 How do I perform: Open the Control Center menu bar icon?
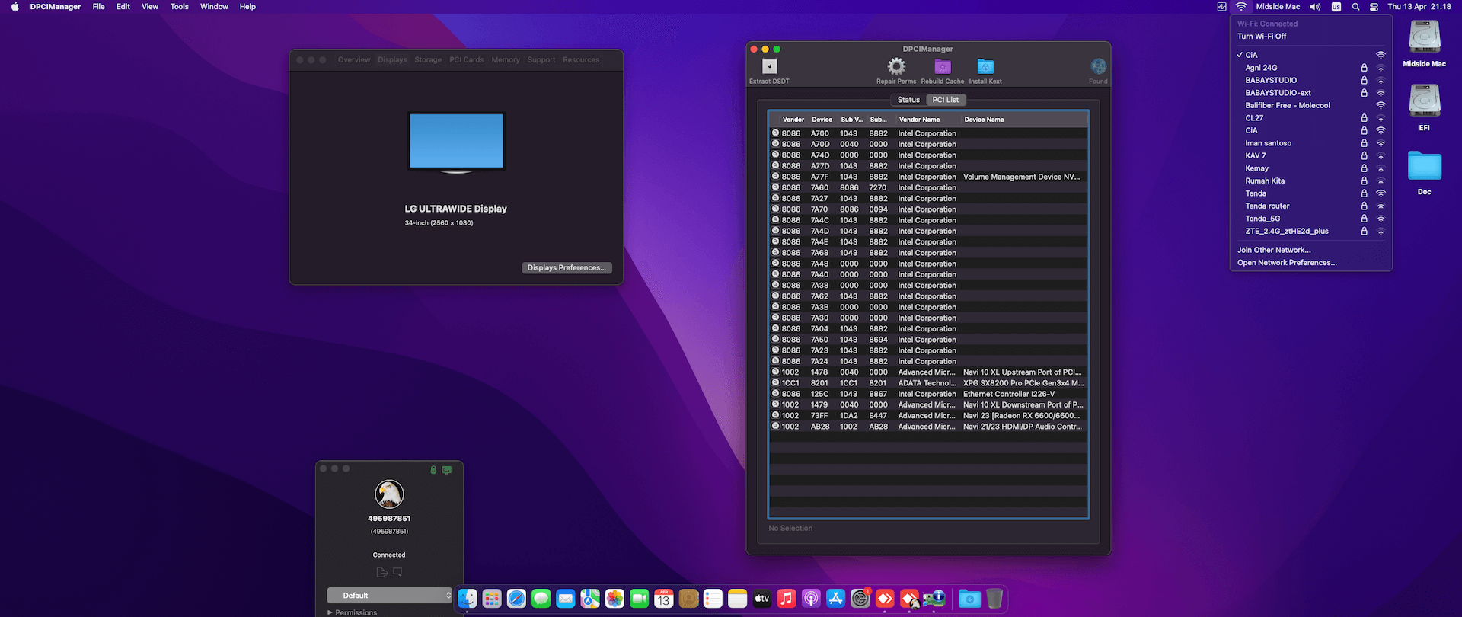(x=1374, y=7)
